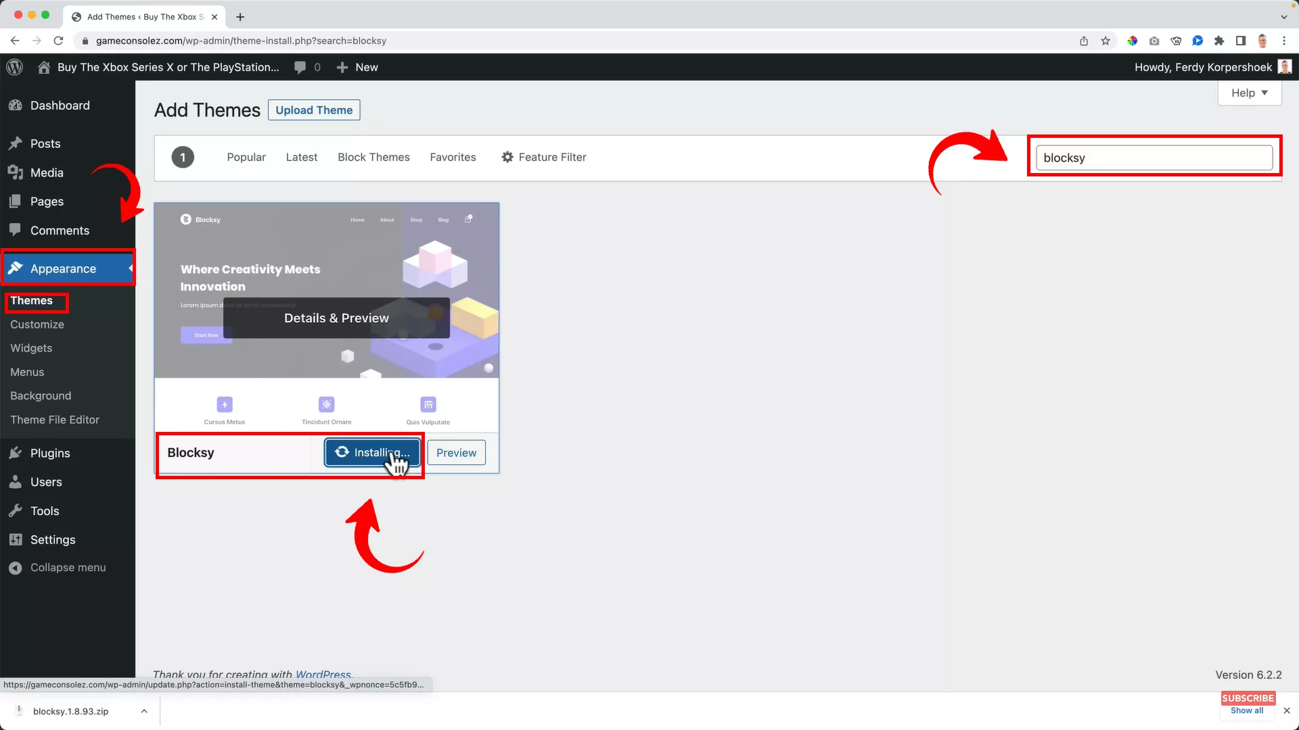Open Plugins via the plug icon
The image size is (1299, 730).
(16, 453)
